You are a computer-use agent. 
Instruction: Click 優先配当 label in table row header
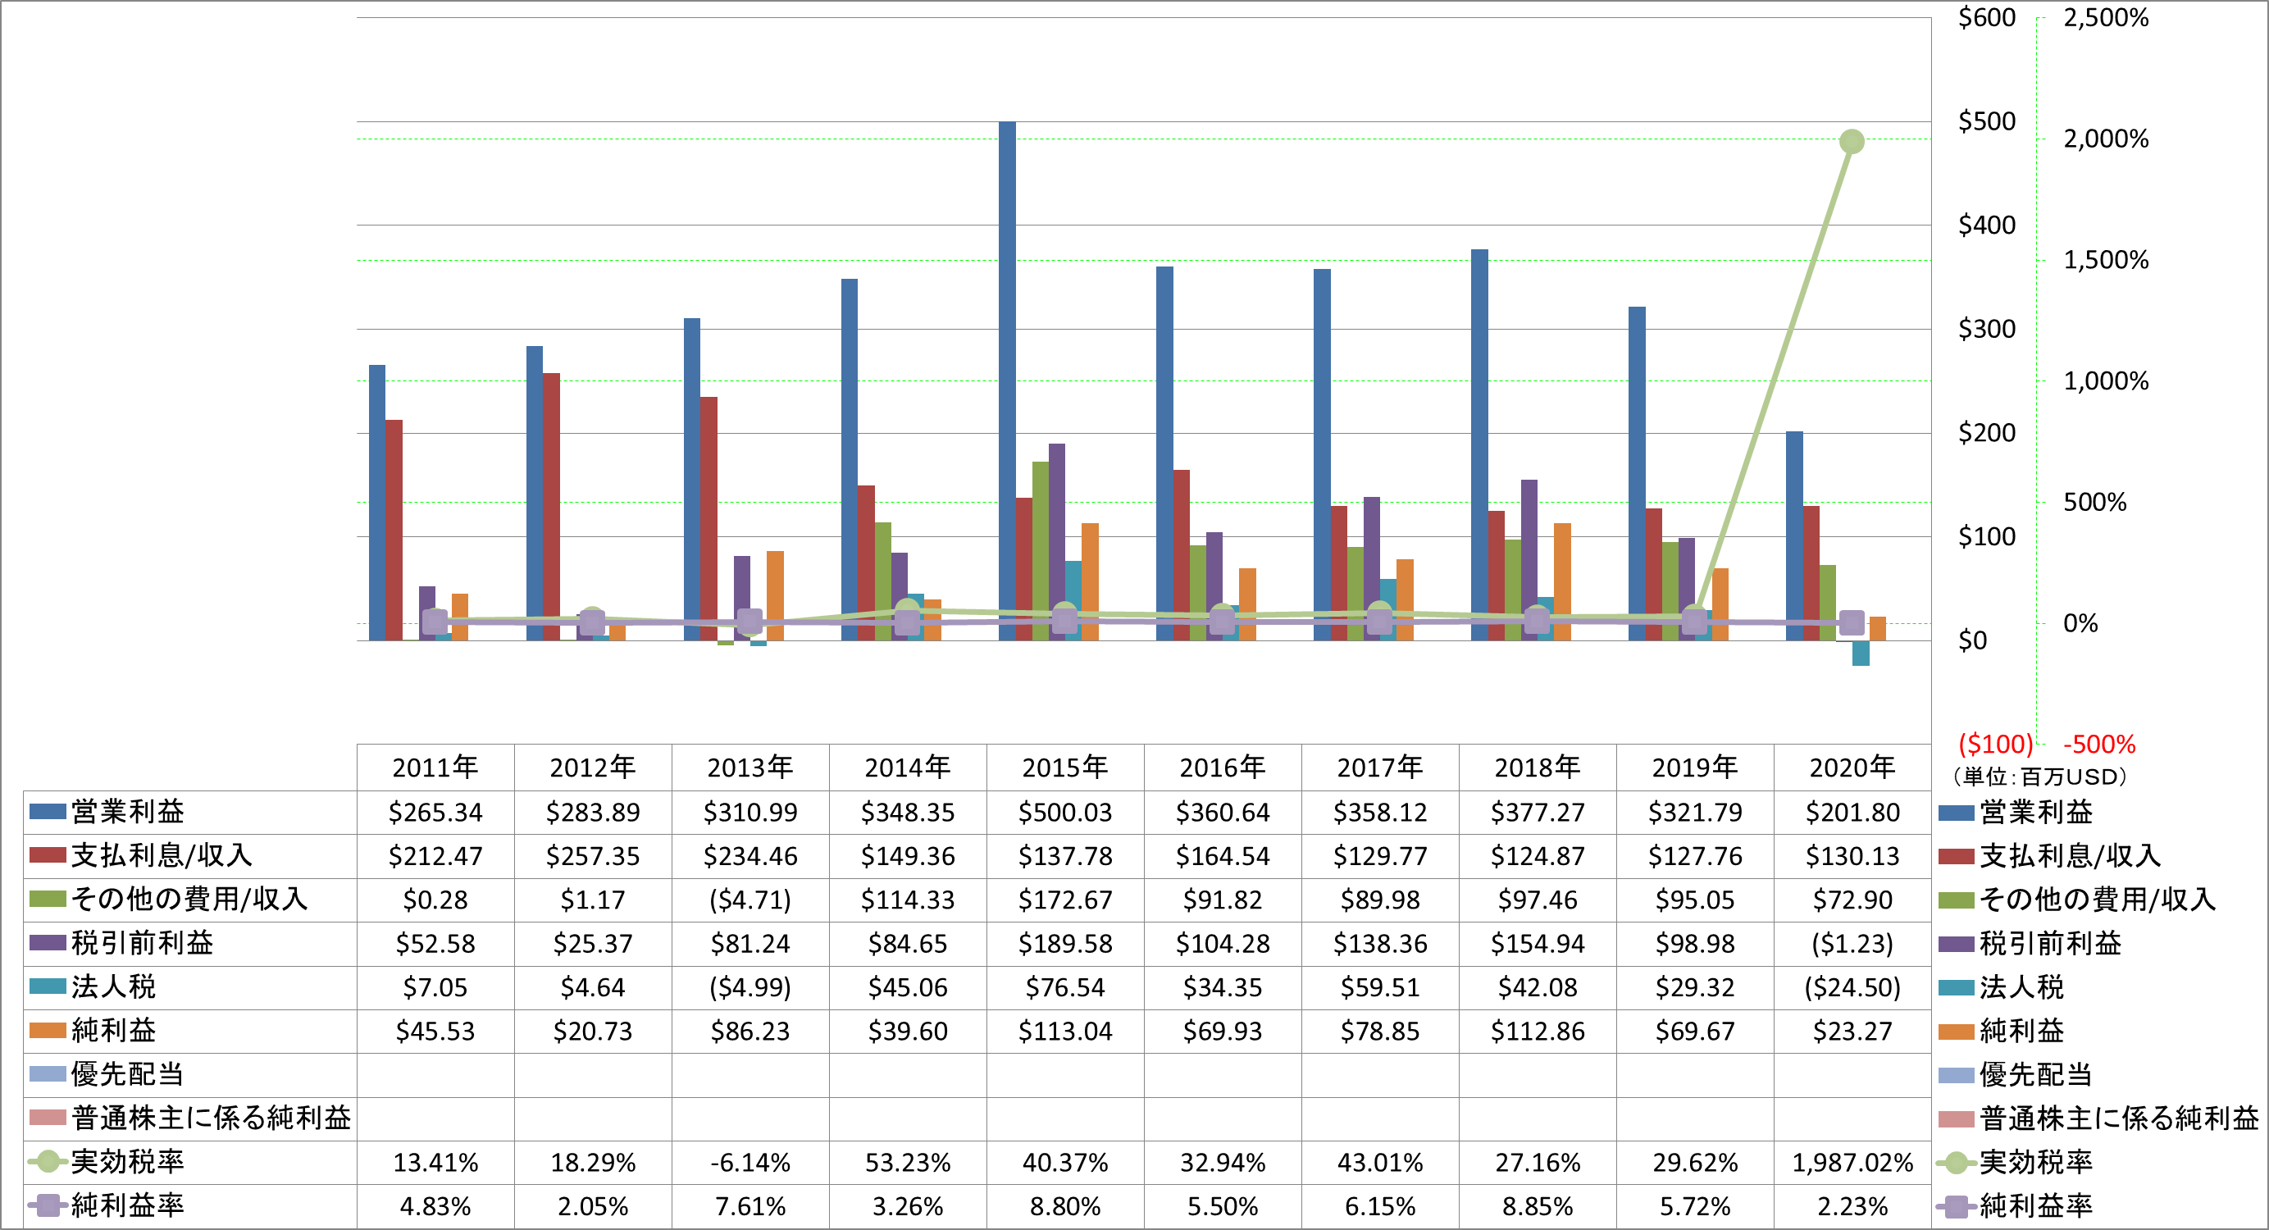pos(128,1074)
